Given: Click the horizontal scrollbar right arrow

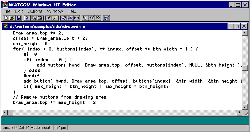Looking at the screenshot, I should pyautogui.click(x=240, y=112).
